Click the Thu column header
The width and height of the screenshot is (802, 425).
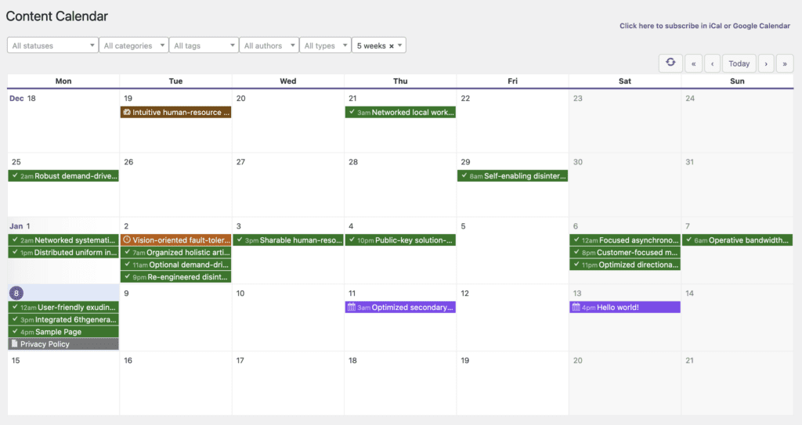tap(400, 81)
